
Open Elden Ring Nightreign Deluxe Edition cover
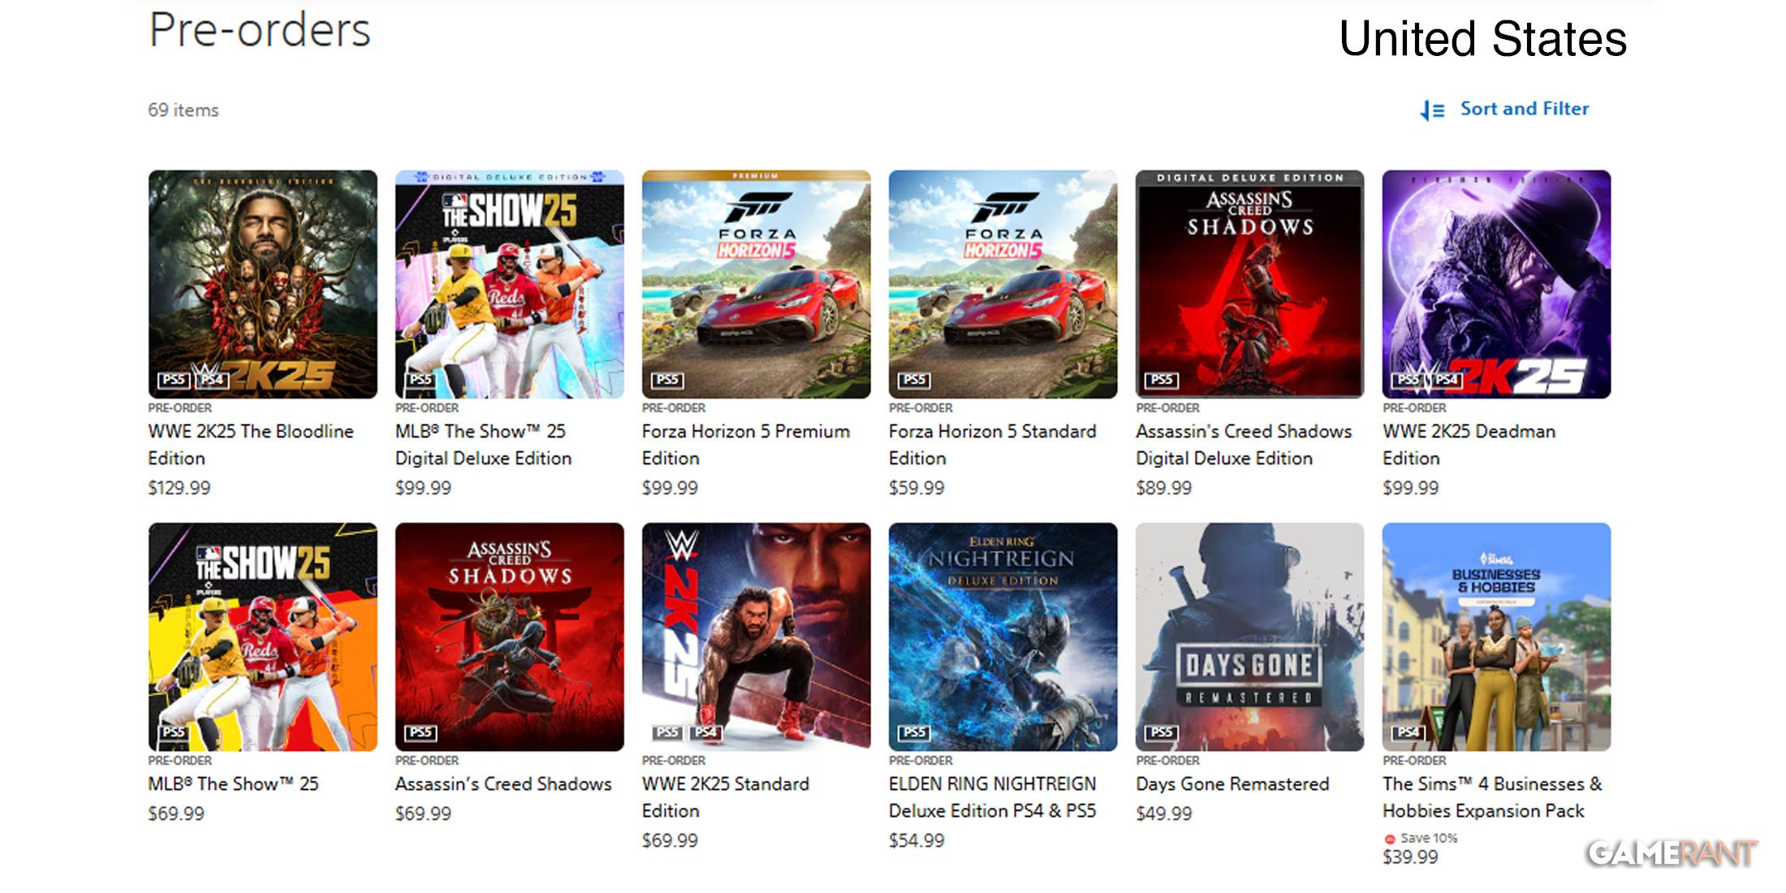[x=1003, y=637]
